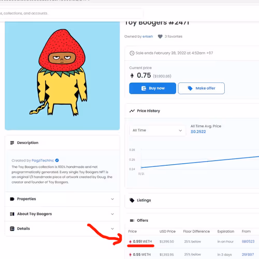The height and width of the screenshot is (259, 259).
Task: Click the Toy Boogers NFT image
Action: (62, 76)
